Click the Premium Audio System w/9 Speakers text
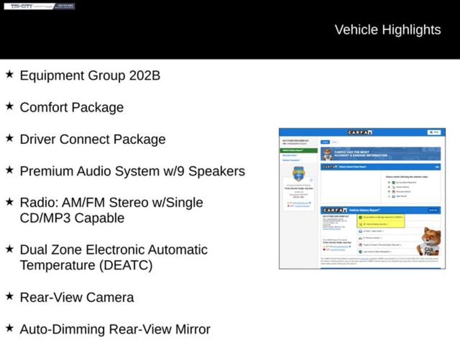This screenshot has width=460, height=345. (x=132, y=171)
